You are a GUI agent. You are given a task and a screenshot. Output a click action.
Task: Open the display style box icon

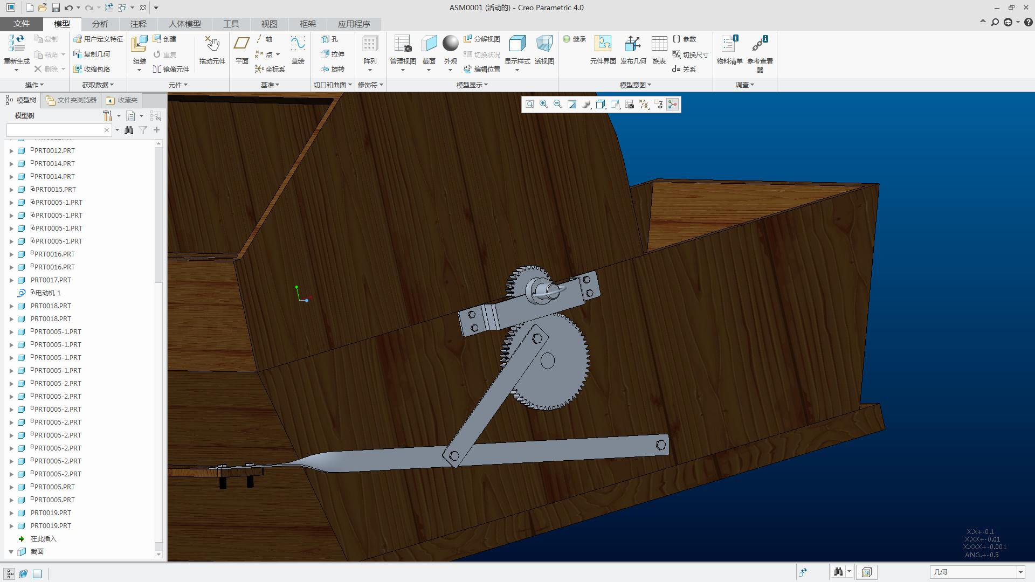tap(601, 105)
